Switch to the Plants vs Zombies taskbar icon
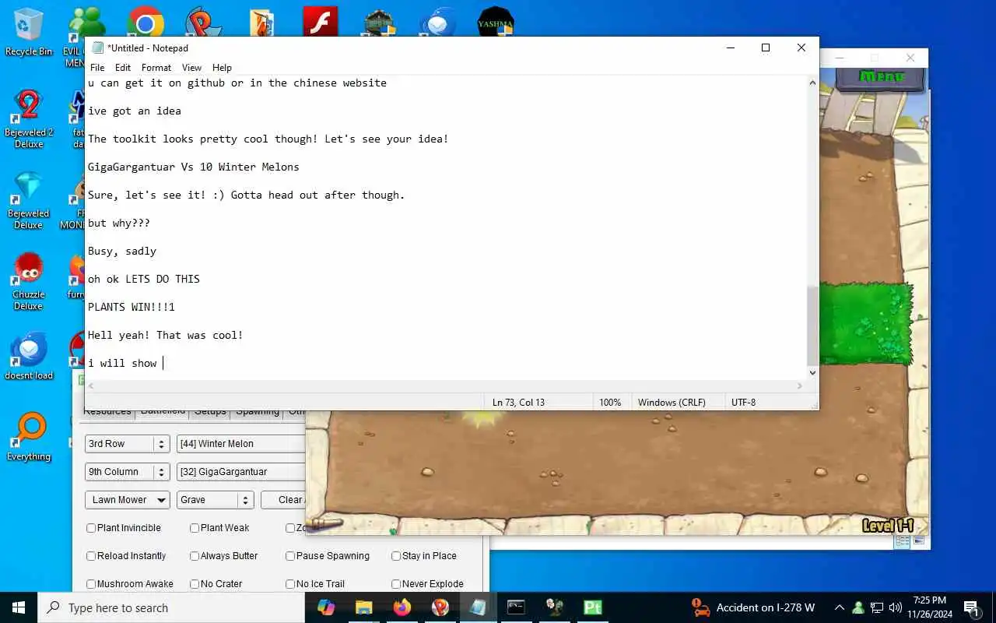Image resolution: width=996 pixels, height=623 pixels. (x=554, y=607)
